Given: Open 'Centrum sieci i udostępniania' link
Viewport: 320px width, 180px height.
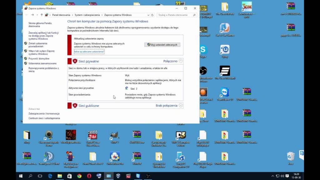Looking at the screenshot, I should [x=44, y=118].
